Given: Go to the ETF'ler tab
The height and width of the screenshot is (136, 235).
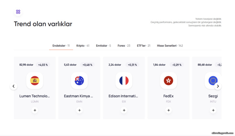Looking at the screenshot, I should [x=143, y=46].
